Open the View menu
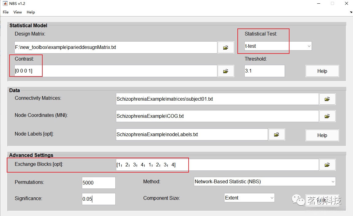This screenshot has height=216, width=353. pyautogui.click(x=17, y=12)
